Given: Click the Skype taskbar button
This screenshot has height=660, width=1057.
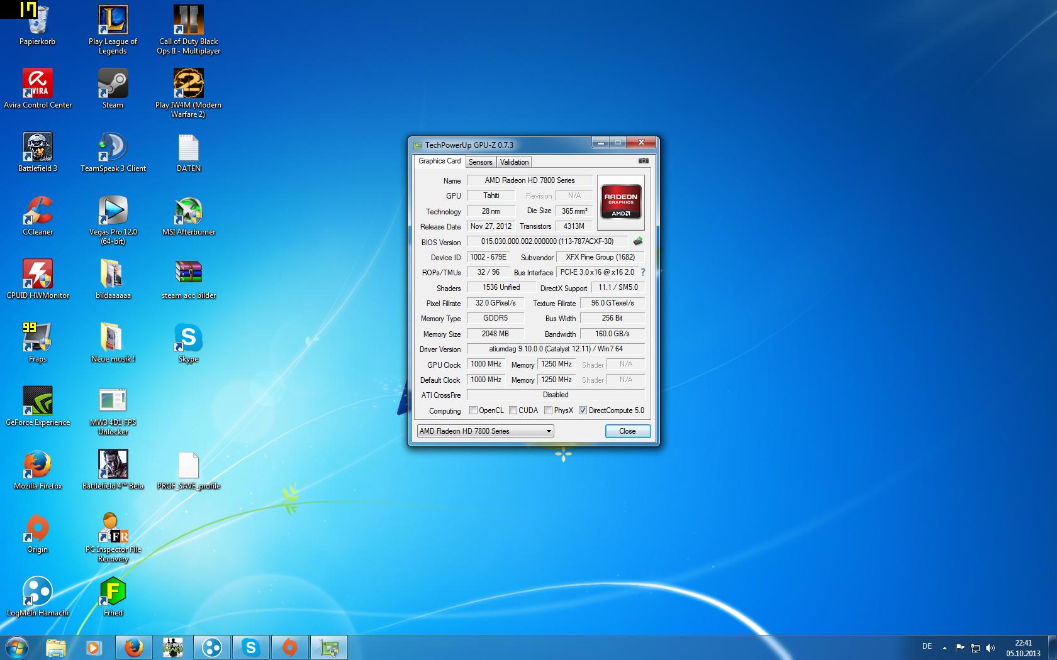Looking at the screenshot, I should tap(251, 647).
